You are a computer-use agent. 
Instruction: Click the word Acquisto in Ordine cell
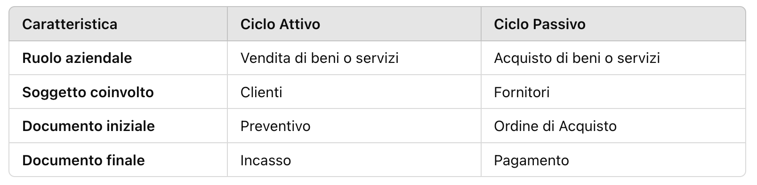[x=588, y=126]
